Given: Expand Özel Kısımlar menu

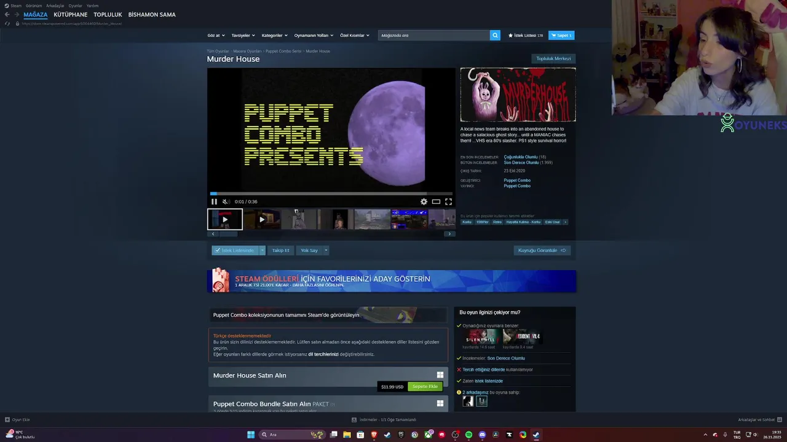Looking at the screenshot, I should click(355, 36).
